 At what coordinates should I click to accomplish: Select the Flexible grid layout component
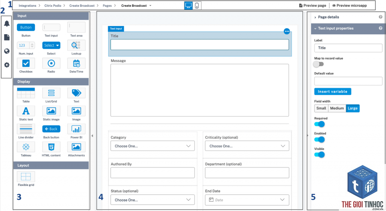(x=26, y=176)
